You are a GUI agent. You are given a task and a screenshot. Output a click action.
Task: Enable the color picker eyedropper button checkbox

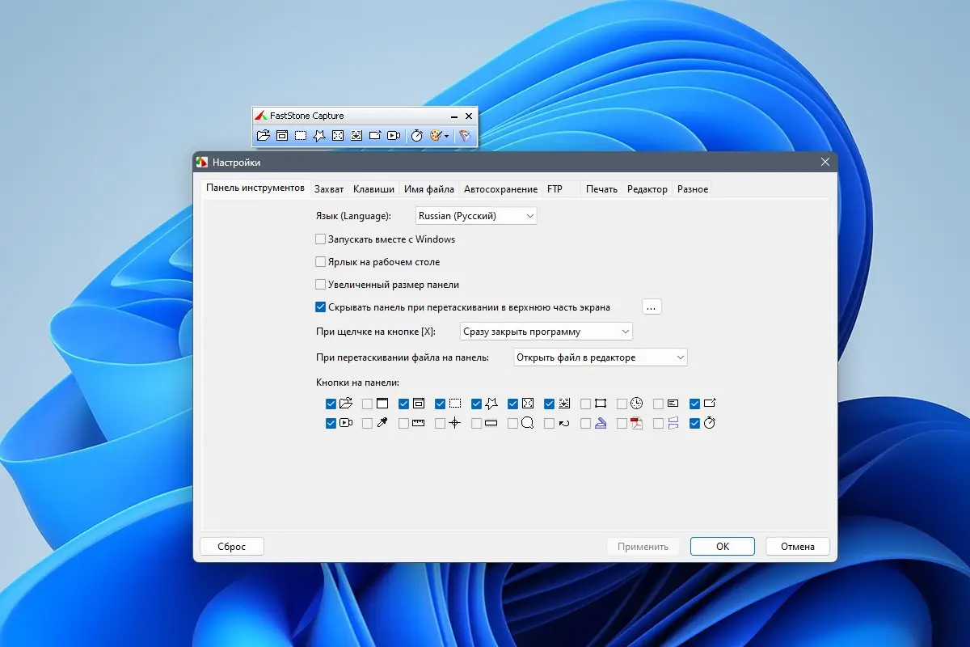coord(367,423)
